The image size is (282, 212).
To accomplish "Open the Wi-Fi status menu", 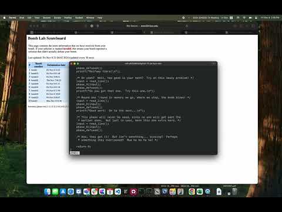I will (244, 18).
